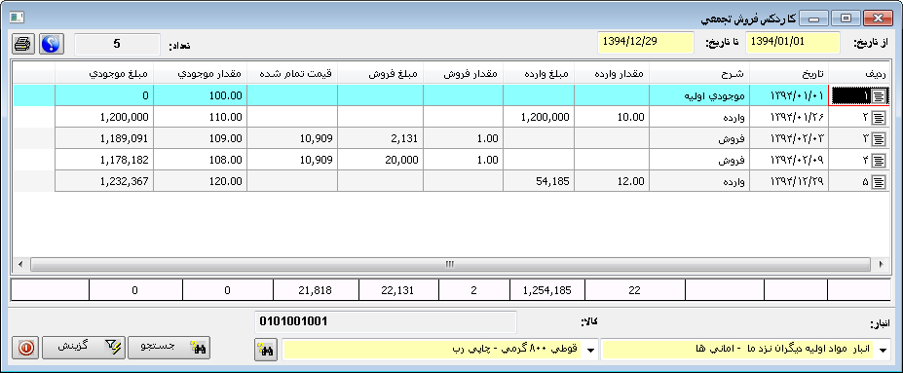
Task: Click the sale amount cell 20,000
Action: [380, 160]
